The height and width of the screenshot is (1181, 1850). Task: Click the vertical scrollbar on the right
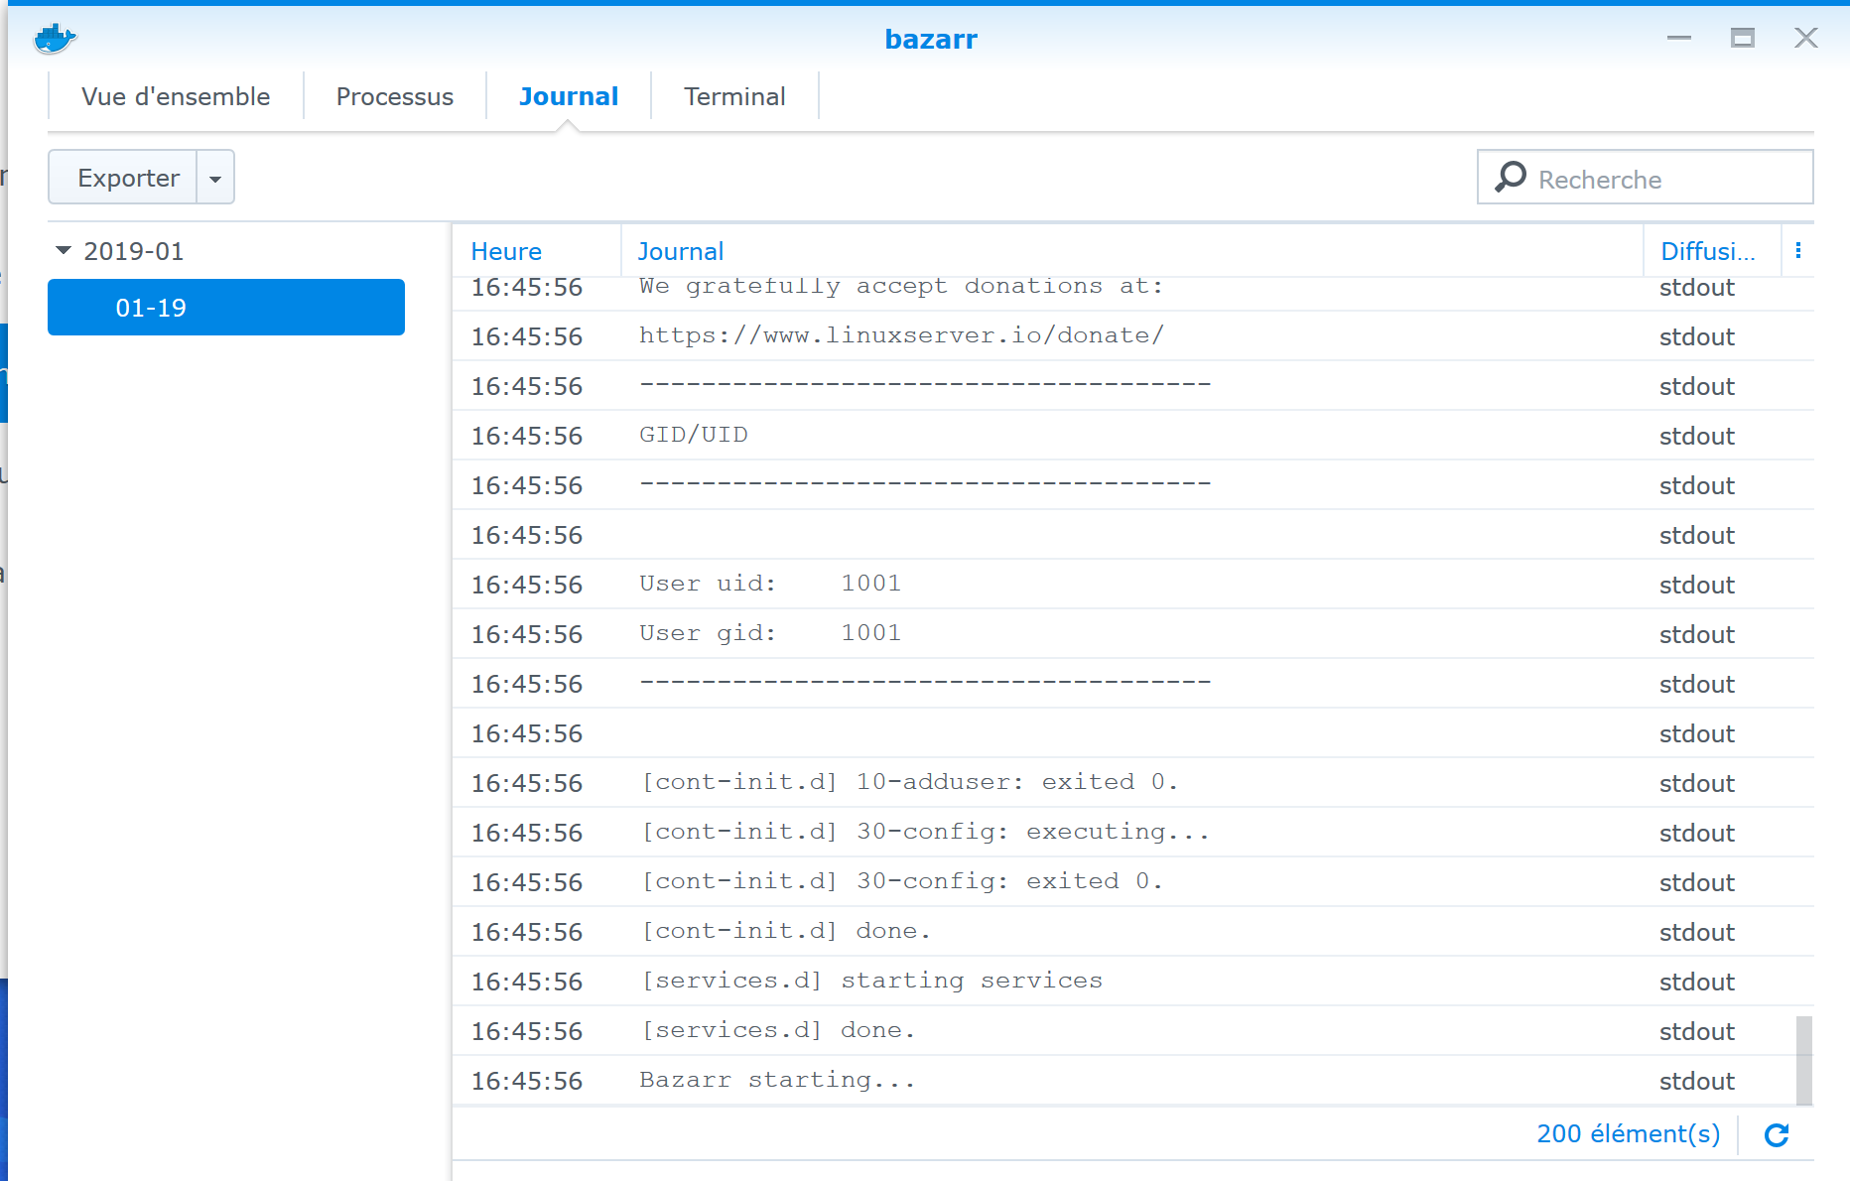tap(1802, 1052)
